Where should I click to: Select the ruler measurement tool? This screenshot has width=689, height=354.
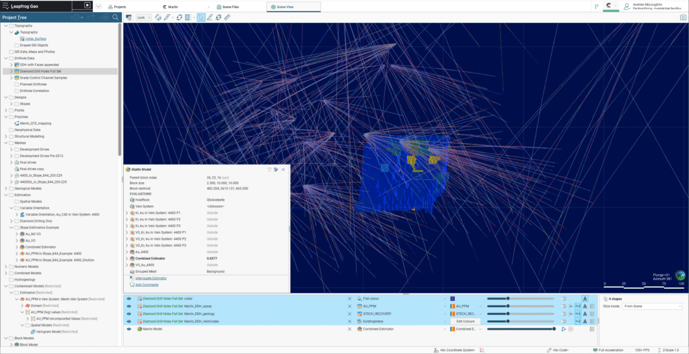pyautogui.click(x=227, y=17)
